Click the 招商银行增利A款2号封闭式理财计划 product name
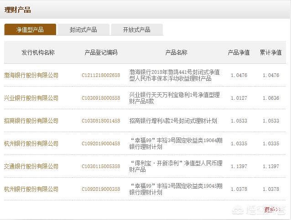The height and width of the screenshot is (220, 291). click(x=173, y=121)
